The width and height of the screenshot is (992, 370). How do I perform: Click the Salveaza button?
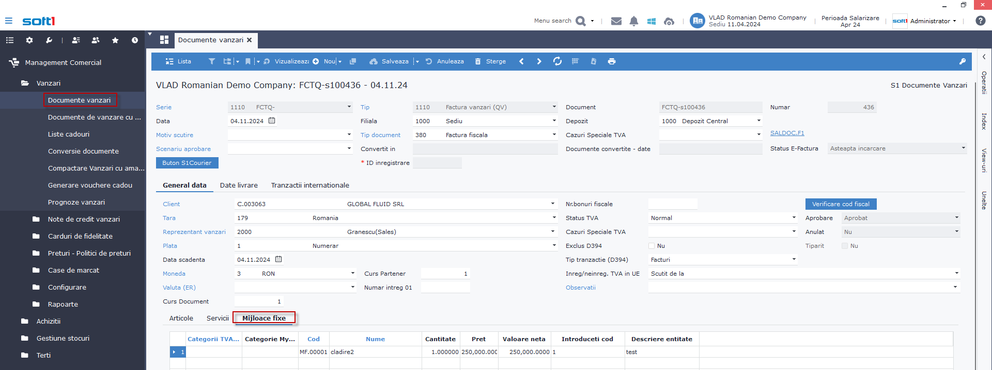point(389,61)
